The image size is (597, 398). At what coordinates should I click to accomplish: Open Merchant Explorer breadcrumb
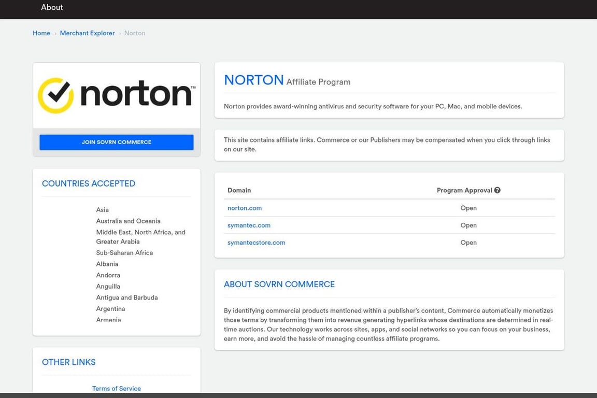(87, 33)
